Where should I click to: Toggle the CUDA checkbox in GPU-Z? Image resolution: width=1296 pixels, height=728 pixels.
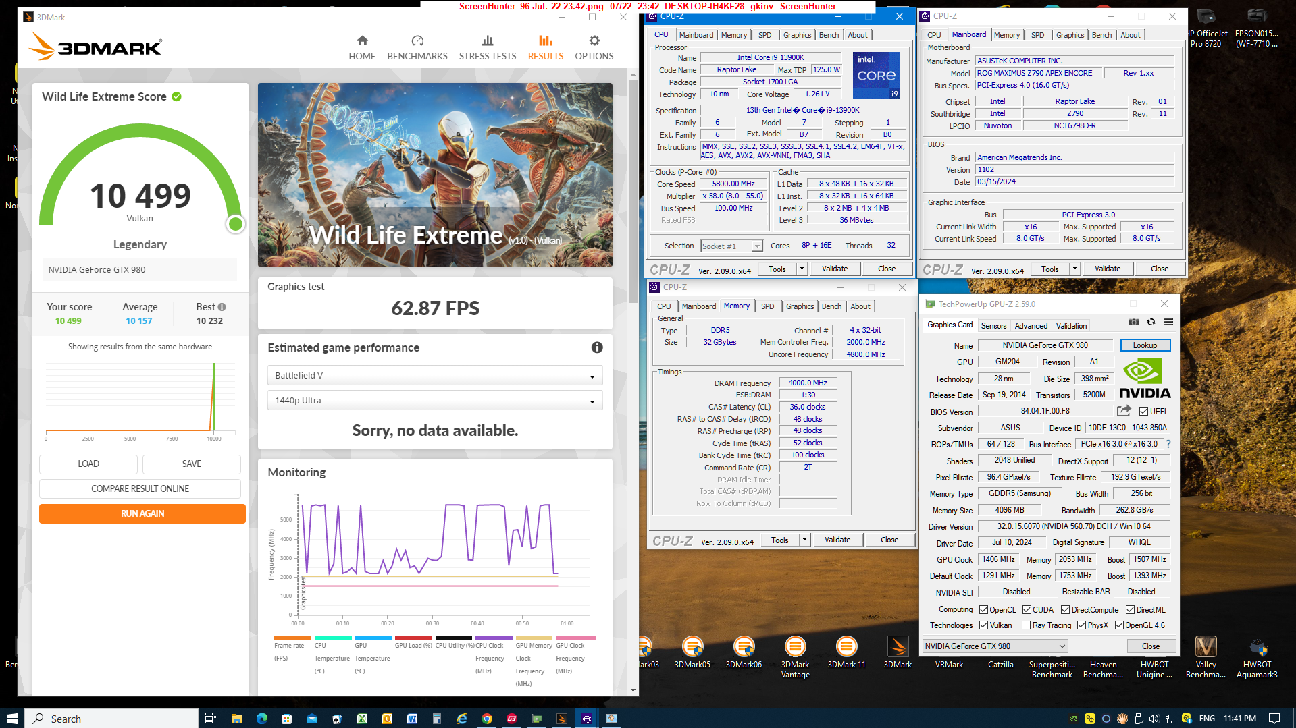click(x=1027, y=610)
